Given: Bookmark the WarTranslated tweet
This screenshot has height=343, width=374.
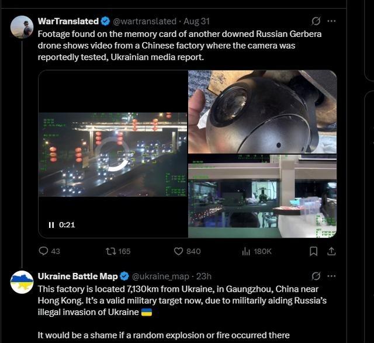Looking at the screenshot, I should point(313,251).
